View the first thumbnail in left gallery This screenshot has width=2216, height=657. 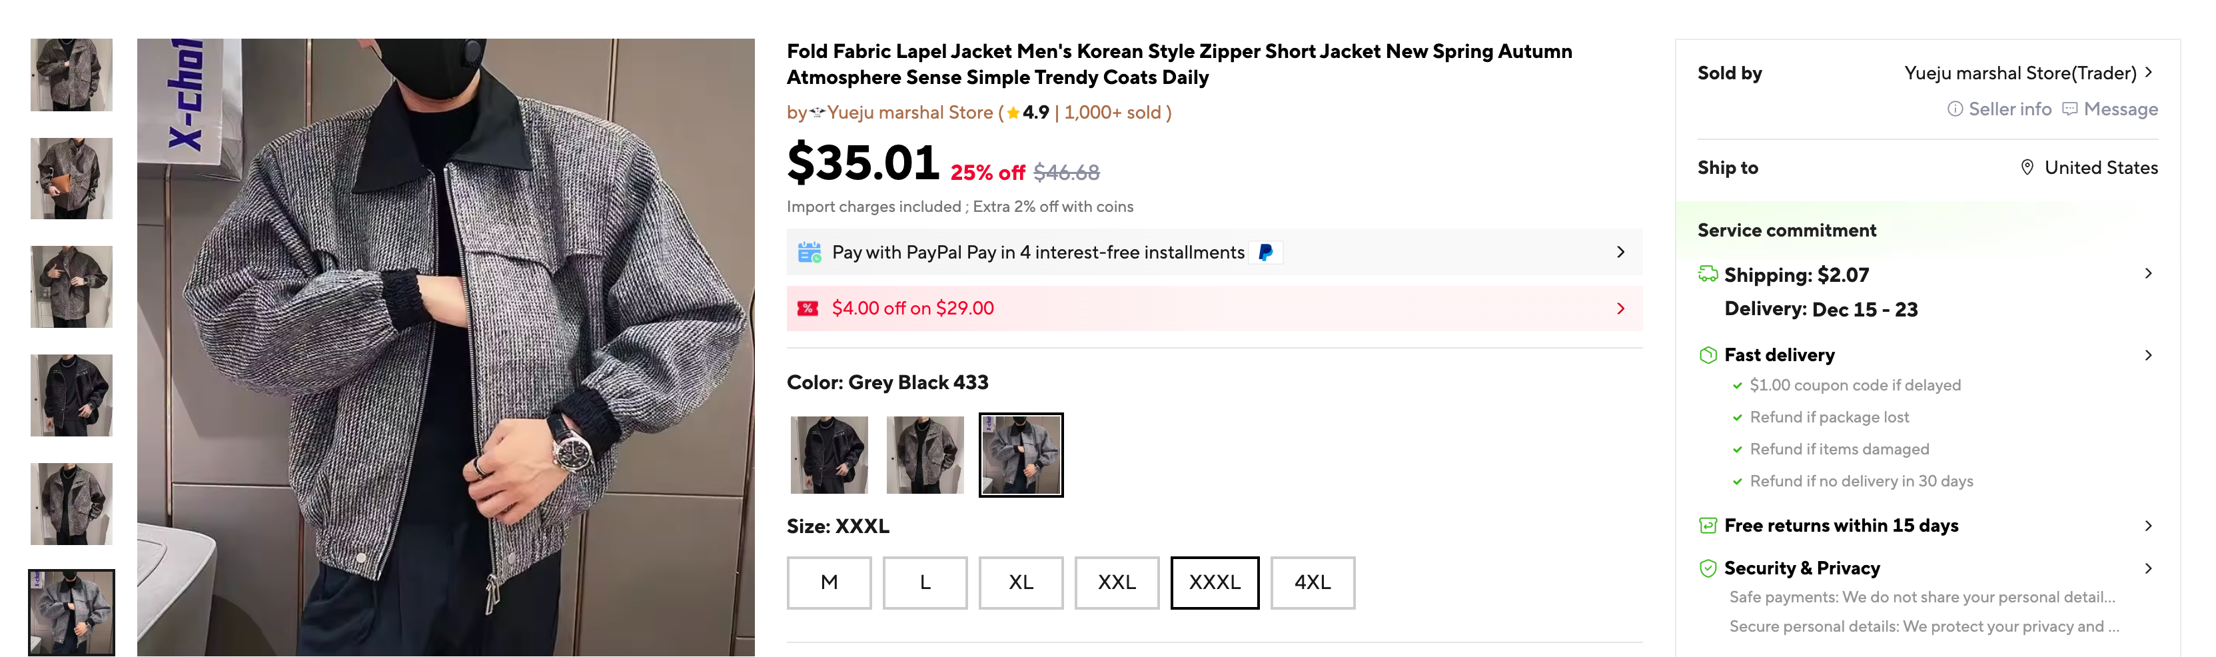click(x=71, y=75)
